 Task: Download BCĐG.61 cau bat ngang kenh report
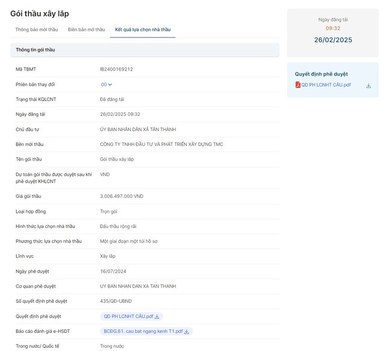pyautogui.click(x=187, y=332)
